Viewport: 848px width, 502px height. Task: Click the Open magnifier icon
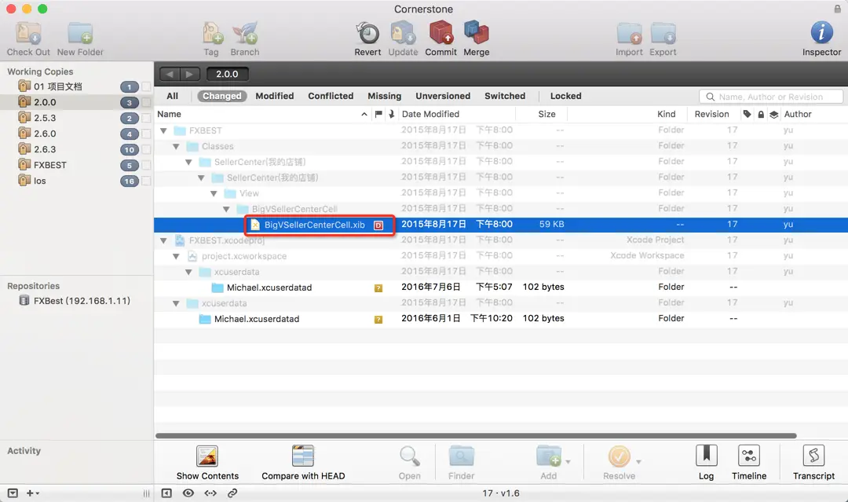(x=409, y=456)
